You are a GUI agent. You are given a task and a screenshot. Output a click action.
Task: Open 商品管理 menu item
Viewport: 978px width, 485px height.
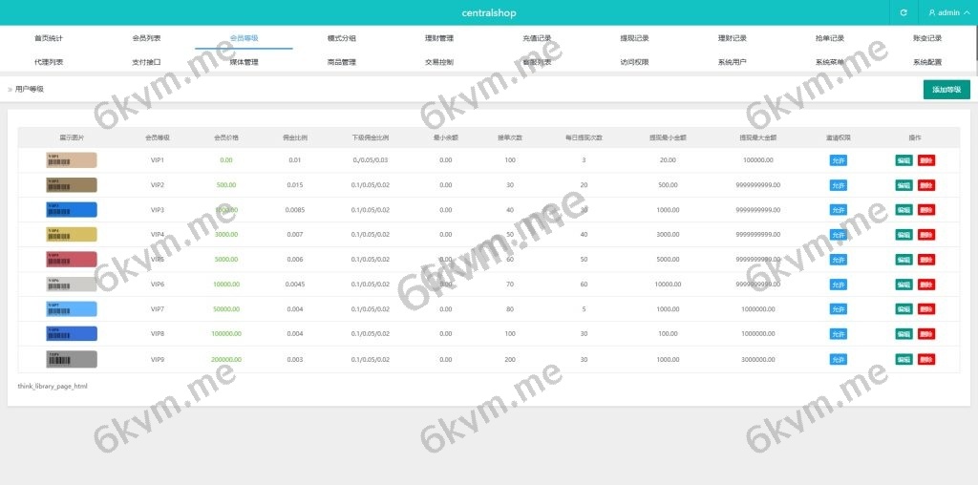click(x=342, y=62)
